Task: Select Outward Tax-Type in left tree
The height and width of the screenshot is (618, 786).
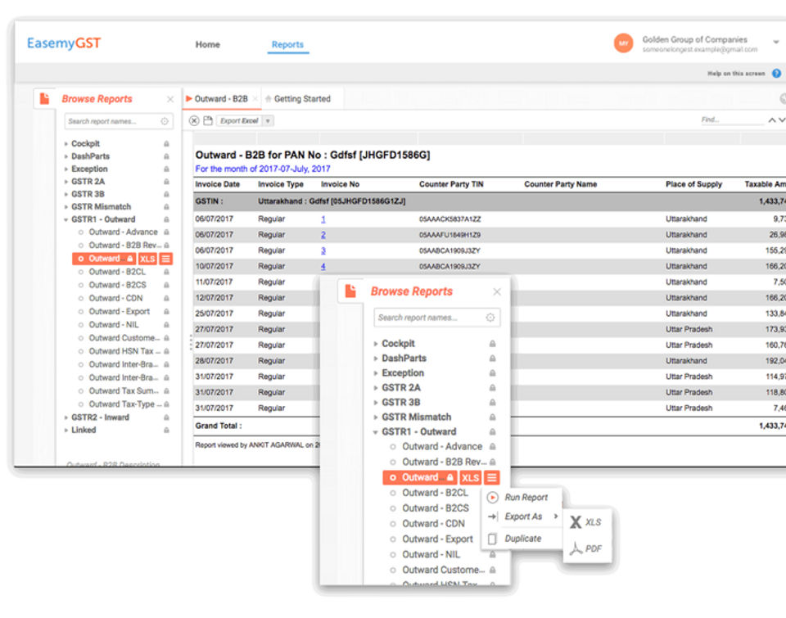Action: (x=124, y=404)
